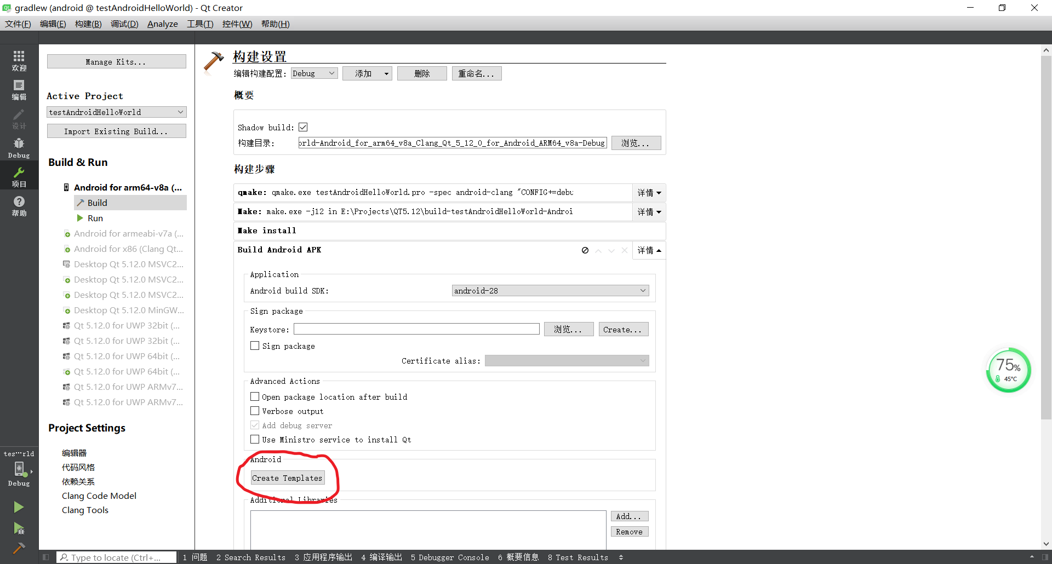Open the Certificate alias dropdown

pos(567,360)
